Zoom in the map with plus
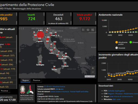The image size is (138, 104). [93, 68]
